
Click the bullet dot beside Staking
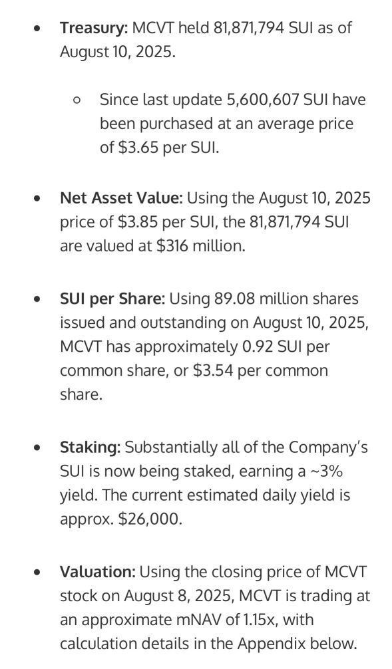click(38, 448)
